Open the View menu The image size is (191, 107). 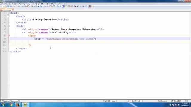pyautogui.click(x=16, y=4)
